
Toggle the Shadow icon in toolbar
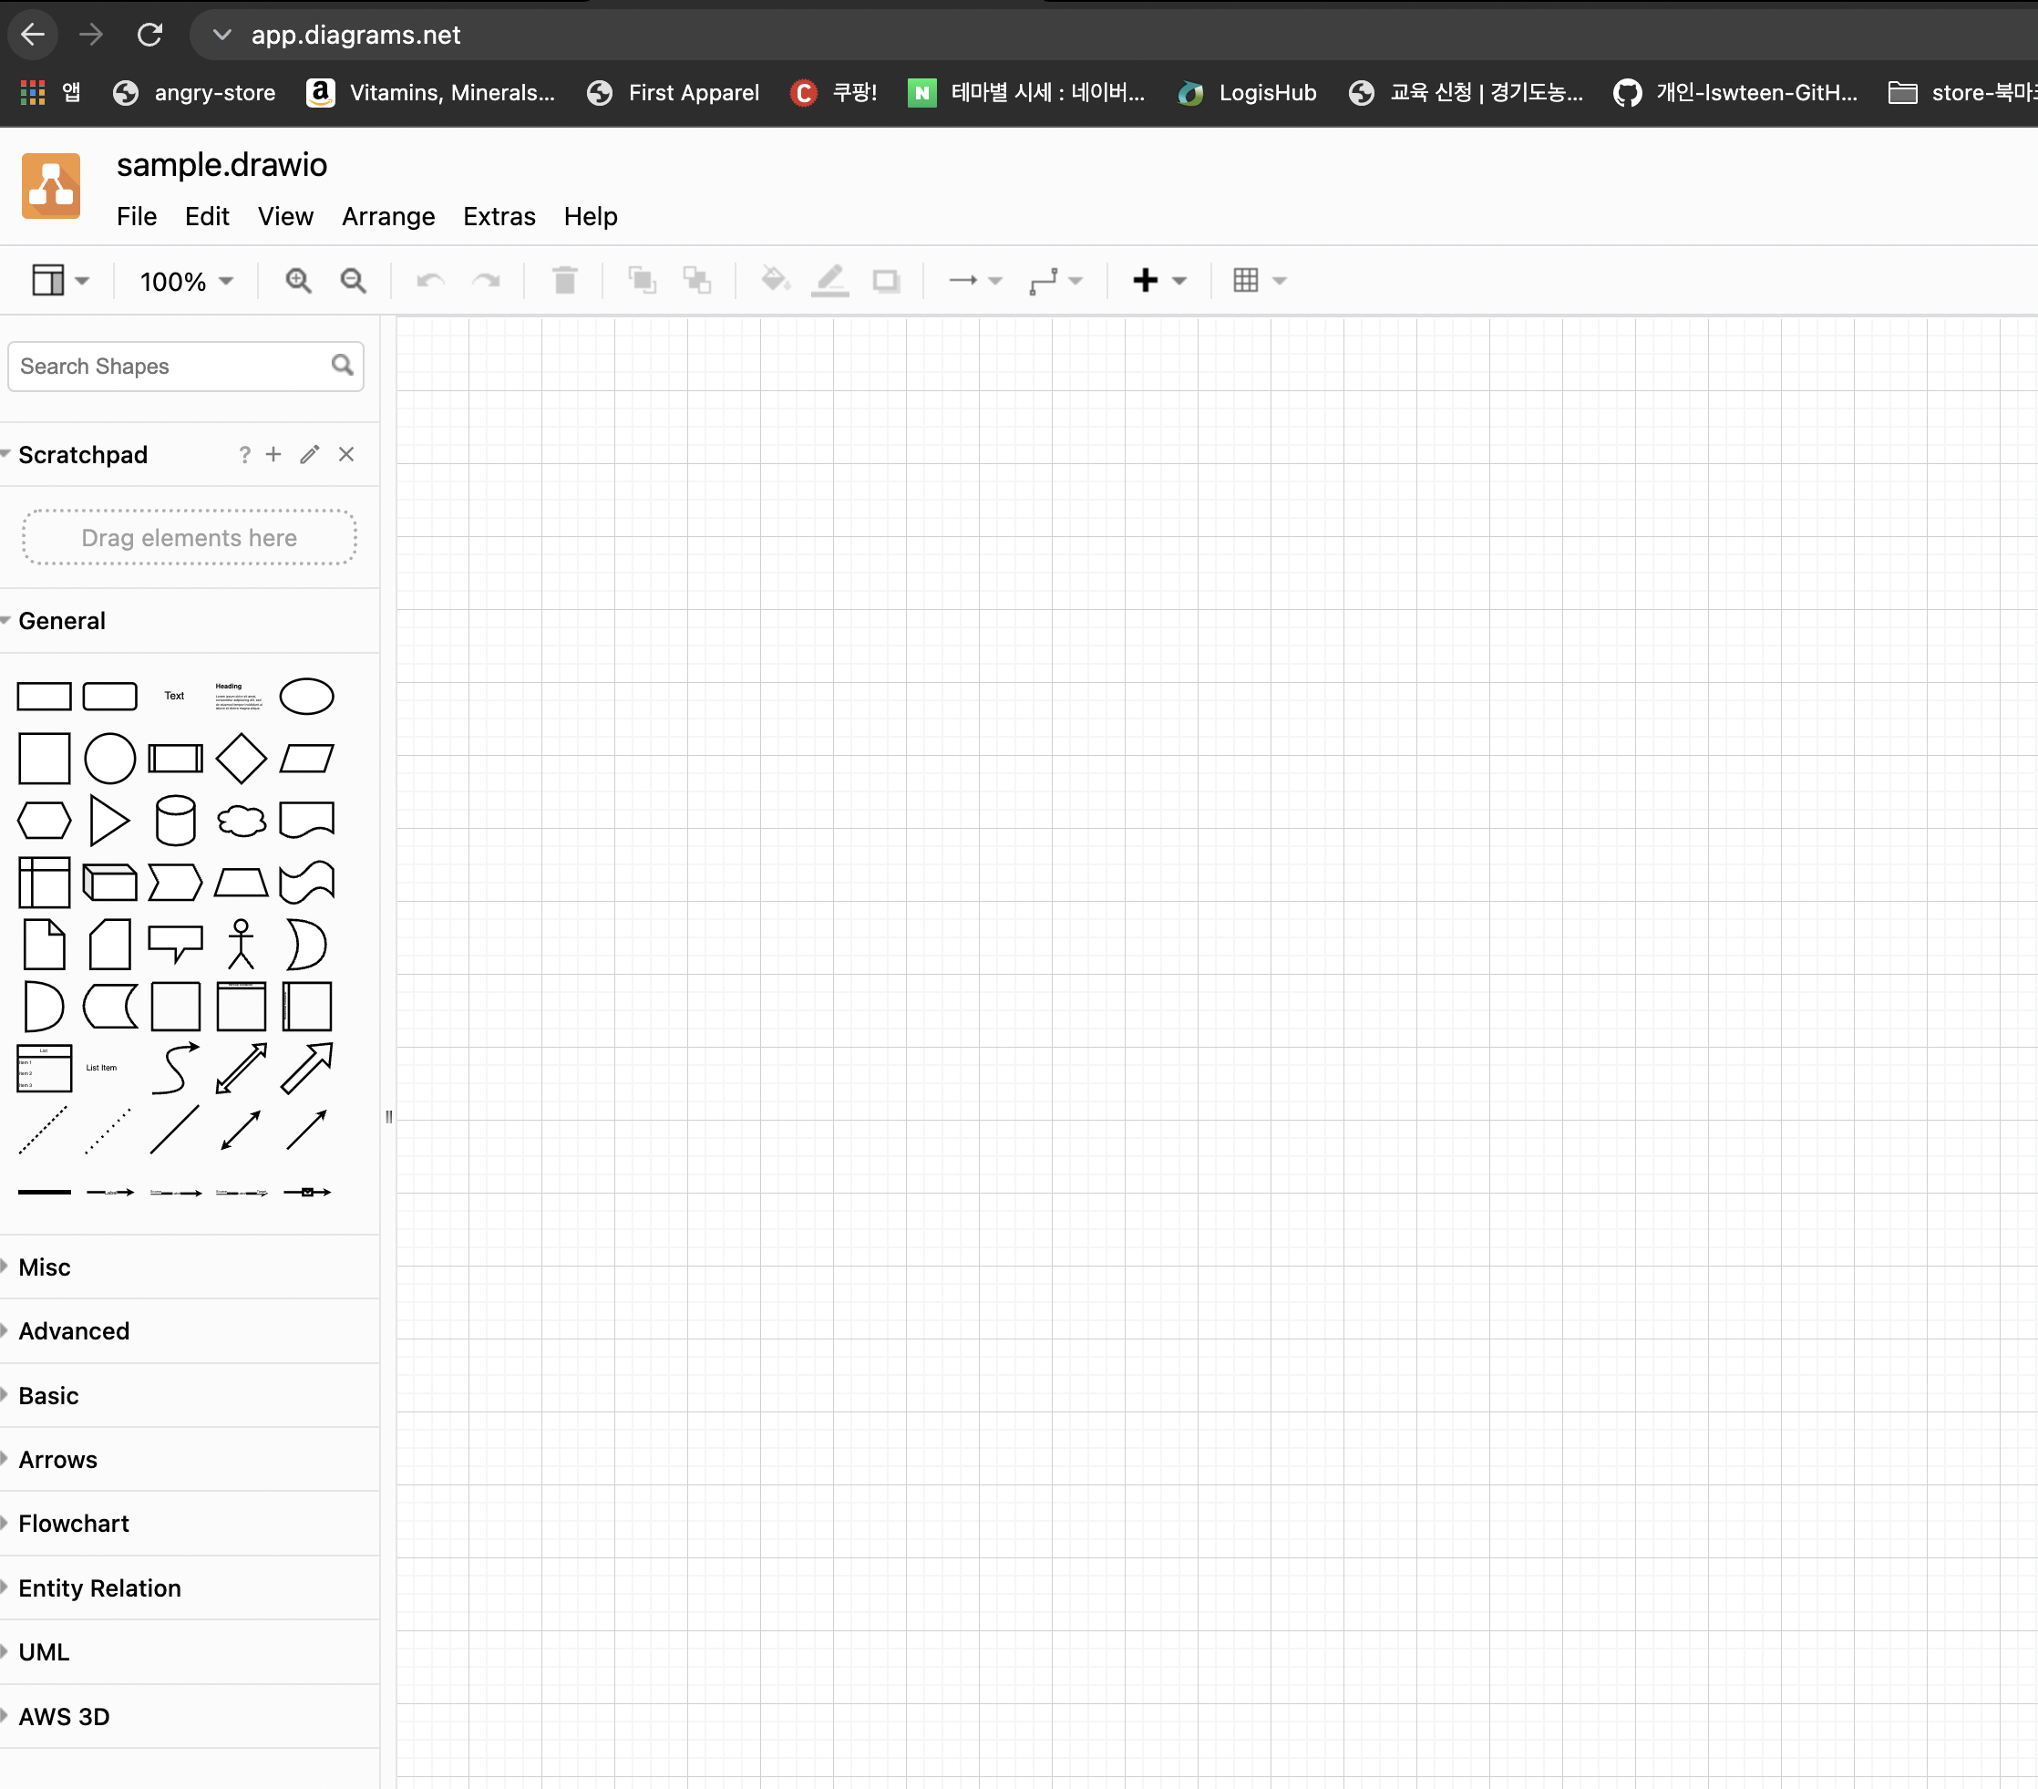[885, 281]
